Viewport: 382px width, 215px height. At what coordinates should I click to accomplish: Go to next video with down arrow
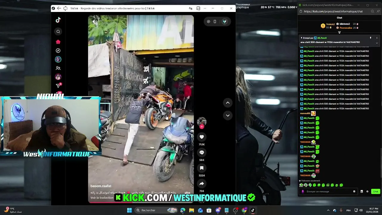pyautogui.click(x=228, y=115)
